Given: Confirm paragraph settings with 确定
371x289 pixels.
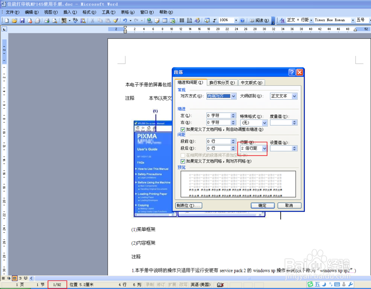Looking at the screenshot, I should [262, 206].
